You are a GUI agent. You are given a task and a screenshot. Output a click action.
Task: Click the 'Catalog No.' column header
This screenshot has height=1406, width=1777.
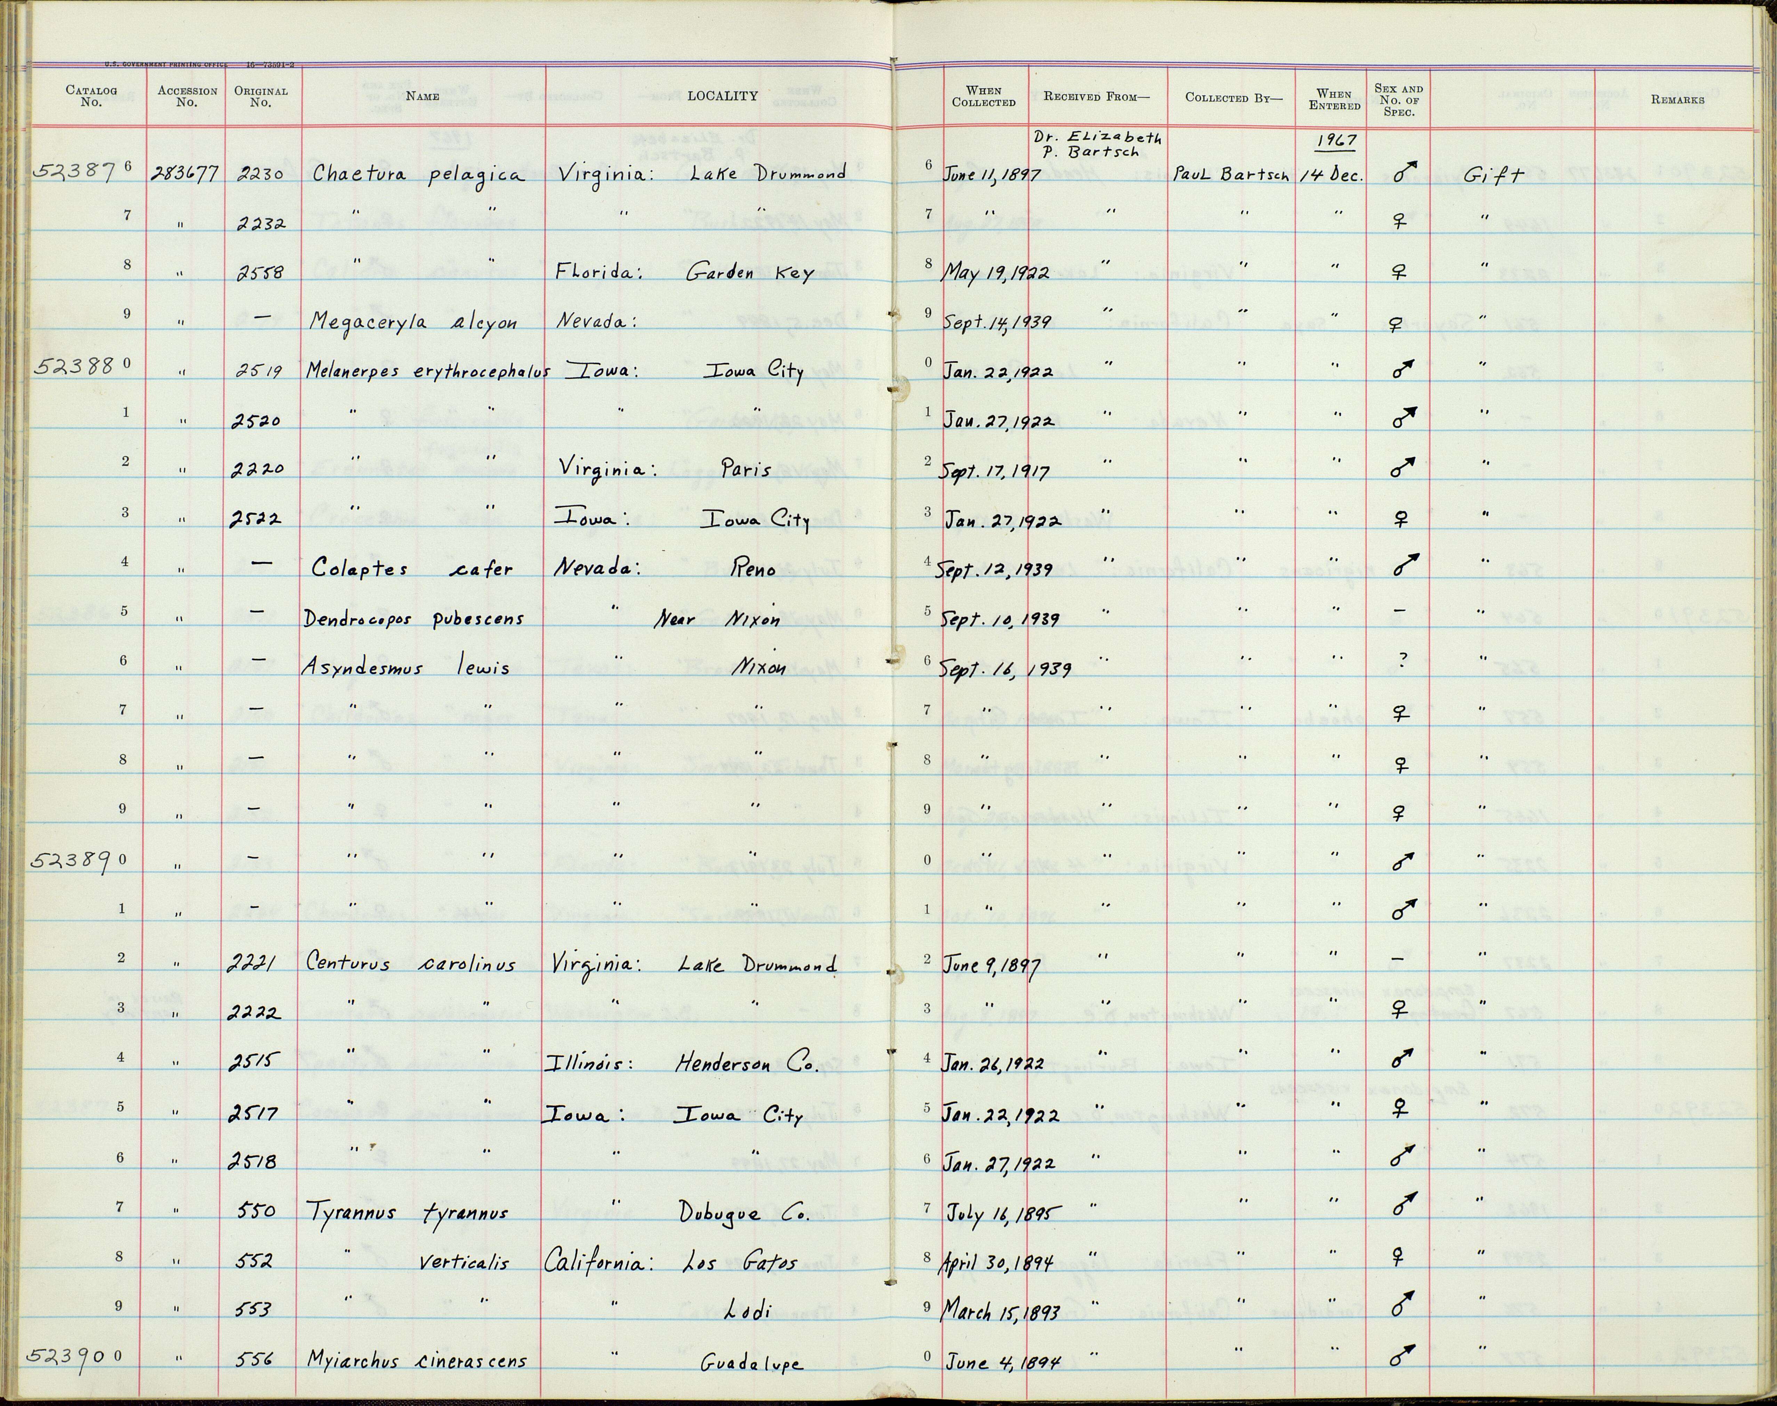[x=91, y=96]
